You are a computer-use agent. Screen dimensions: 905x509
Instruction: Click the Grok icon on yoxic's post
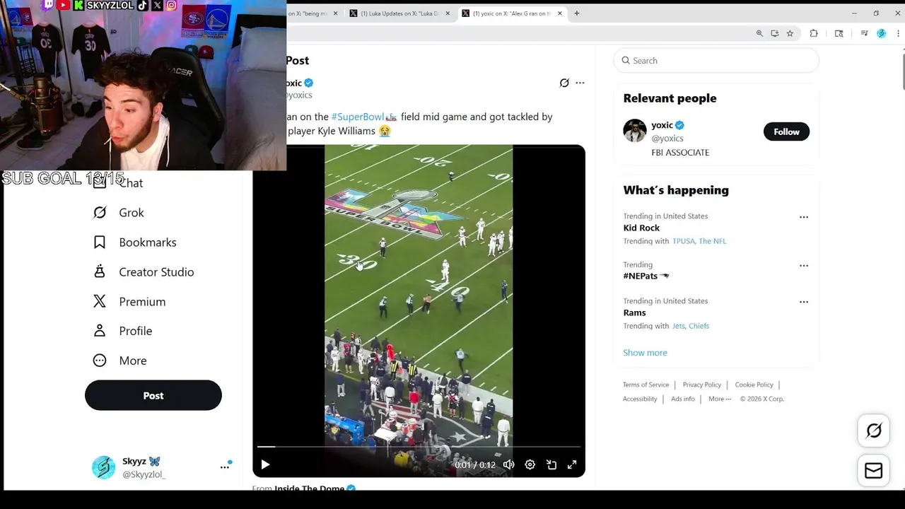pos(564,83)
